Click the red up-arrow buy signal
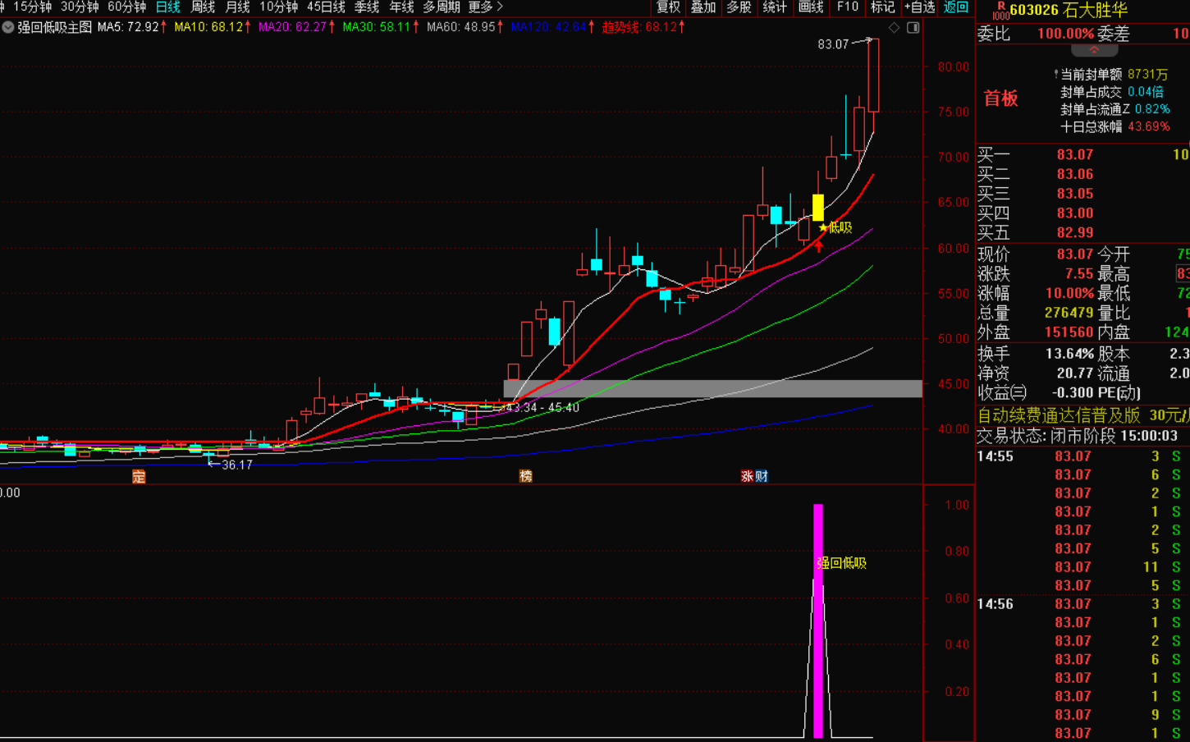 tap(818, 245)
